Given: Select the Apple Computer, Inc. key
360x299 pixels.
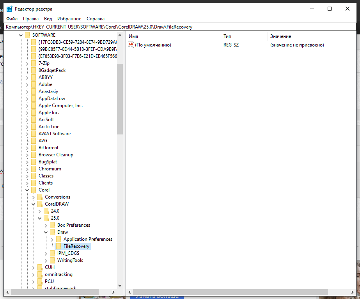Looking at the screenshot, I should pyautogui.click(x=60, y=106).
